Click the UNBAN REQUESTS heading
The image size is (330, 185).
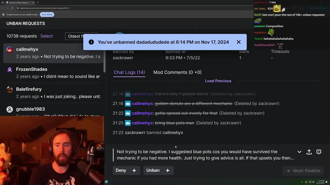(26, 23)
